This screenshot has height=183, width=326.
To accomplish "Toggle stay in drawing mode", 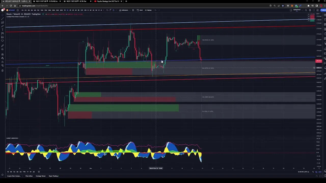I will (3, 58).
